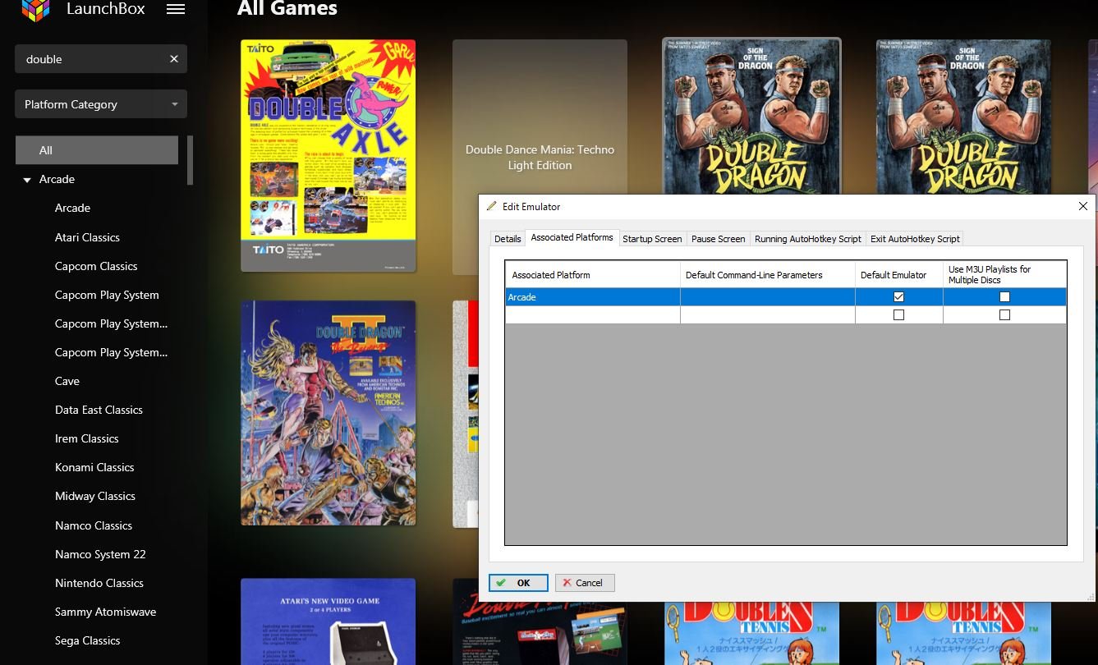The image size is (1098, 665).
Task: Open the Startup Screen tab
Action: 652,239
